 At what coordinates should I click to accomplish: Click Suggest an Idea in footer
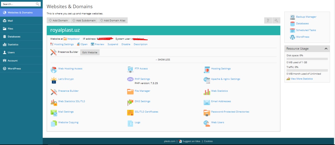pyautogui.click(x=191, y=141)
